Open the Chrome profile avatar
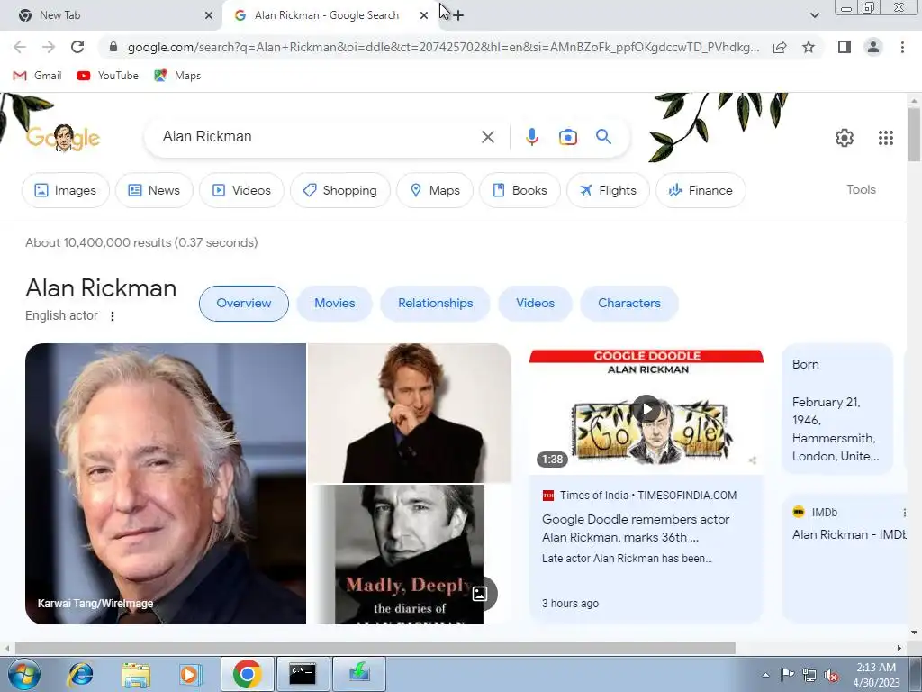 (873, 47)
